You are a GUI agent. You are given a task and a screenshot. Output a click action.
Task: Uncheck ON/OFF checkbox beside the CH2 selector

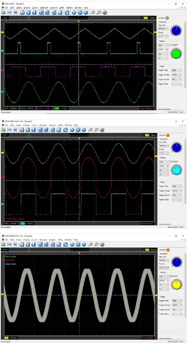point(171,162)
